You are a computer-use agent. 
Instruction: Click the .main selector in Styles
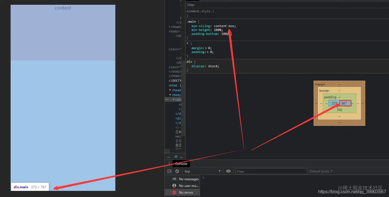click(191, 21)
